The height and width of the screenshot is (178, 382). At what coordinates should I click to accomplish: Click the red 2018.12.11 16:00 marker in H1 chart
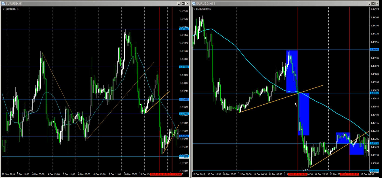point(160,174)
